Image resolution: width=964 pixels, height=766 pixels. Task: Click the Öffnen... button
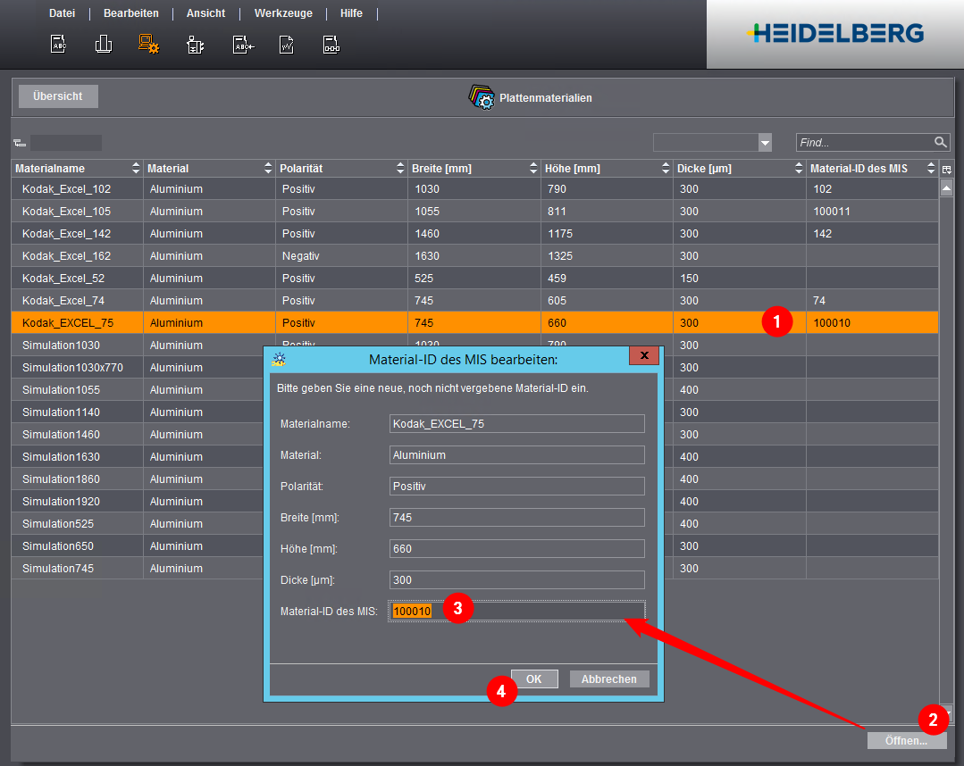pyautogui.click(x=906, y=740)
